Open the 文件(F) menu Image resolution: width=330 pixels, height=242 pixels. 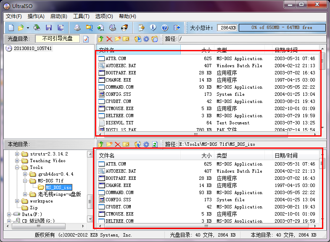point(14,16)
